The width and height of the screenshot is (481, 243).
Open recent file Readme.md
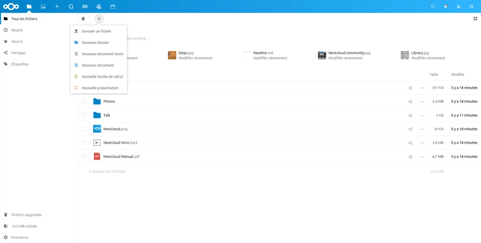(265, 55)
